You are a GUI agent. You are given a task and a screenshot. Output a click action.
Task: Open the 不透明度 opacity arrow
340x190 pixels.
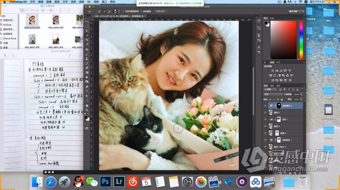(301, 95)
